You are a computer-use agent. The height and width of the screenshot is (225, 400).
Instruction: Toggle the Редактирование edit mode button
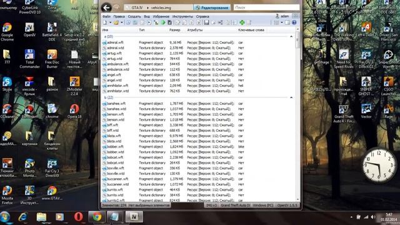point(212,7)
